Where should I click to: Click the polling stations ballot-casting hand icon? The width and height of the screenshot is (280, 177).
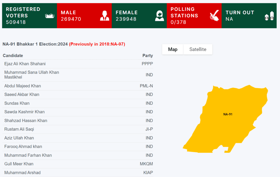click(x=214, y=16)
